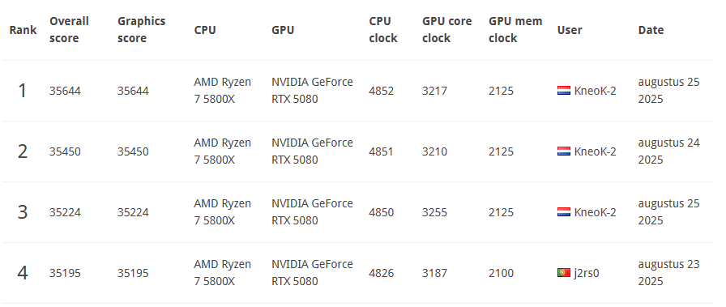Click the Date column header
Viewport: 726px width, 307px height.
pyautogui.click(x=651, y=30)
